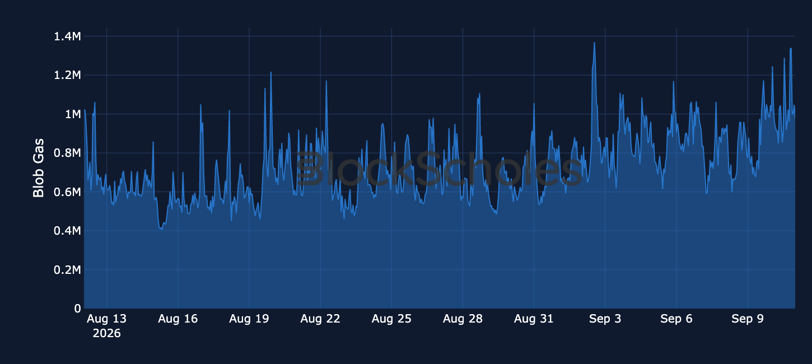
Task: Click the 'Aug 16' x-axis label
Action: point(178,319)
